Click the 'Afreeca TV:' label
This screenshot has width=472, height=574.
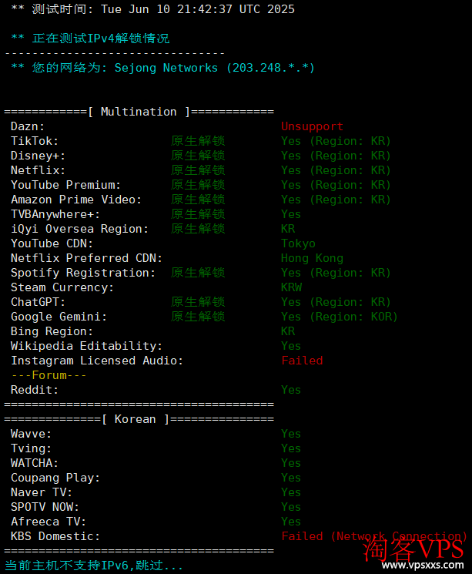[49, 522]
